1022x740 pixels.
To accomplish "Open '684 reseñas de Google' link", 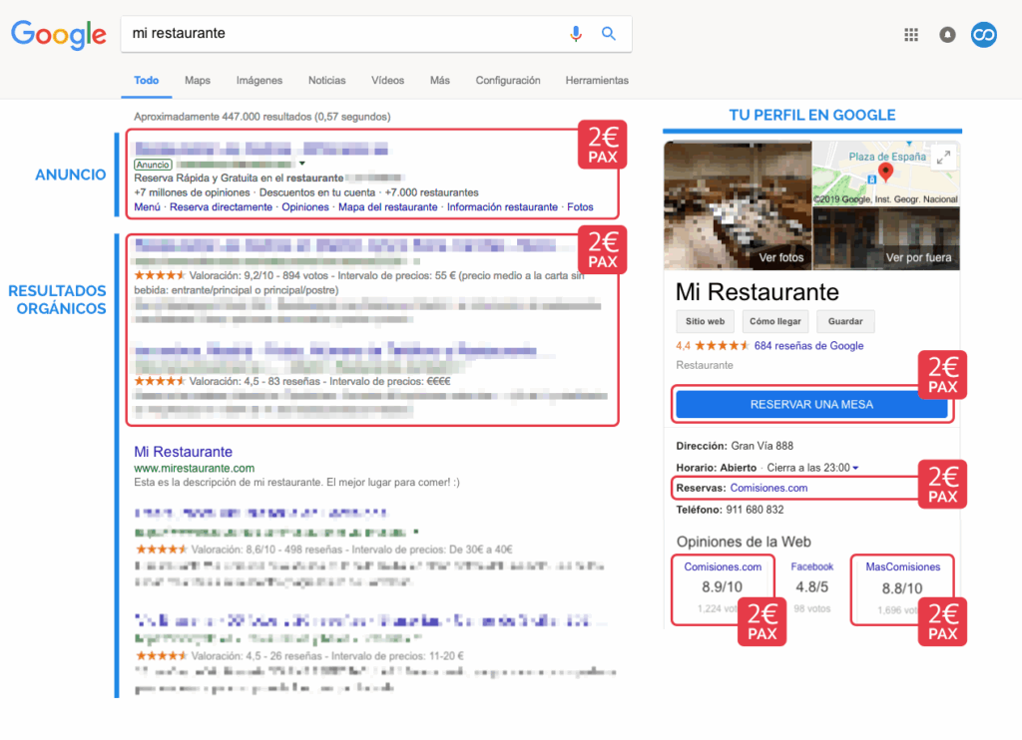I will click(808, 346).
